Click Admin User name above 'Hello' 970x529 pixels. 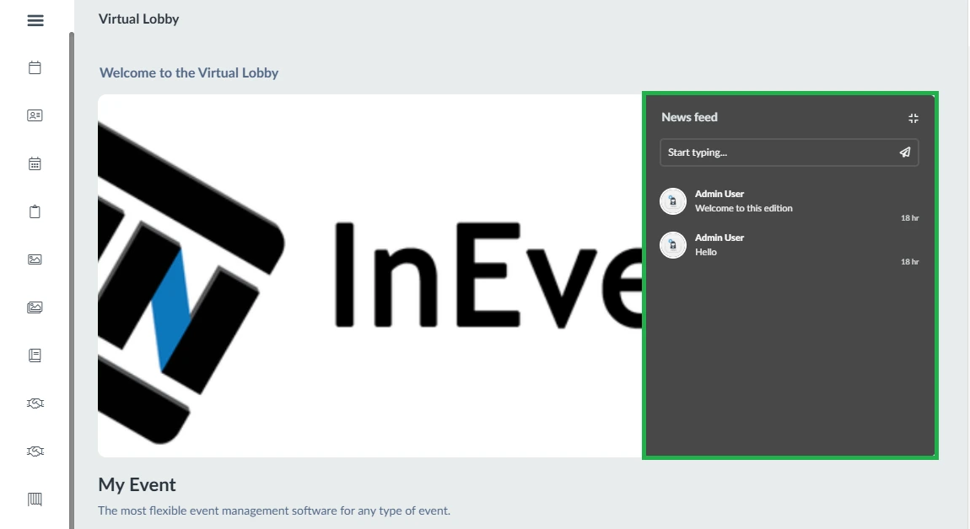tap(719, 238)
